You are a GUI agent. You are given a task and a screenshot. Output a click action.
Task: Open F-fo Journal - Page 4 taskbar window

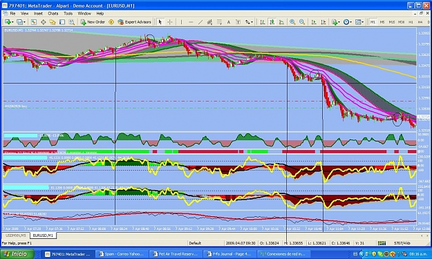click(229, 254)
